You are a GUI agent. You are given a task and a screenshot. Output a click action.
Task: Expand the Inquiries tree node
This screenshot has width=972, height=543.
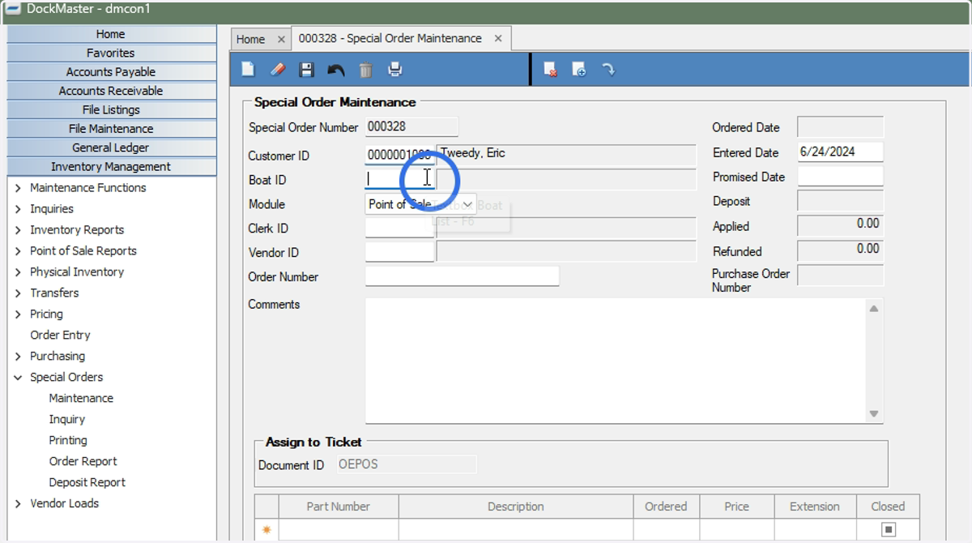[18, 209]
